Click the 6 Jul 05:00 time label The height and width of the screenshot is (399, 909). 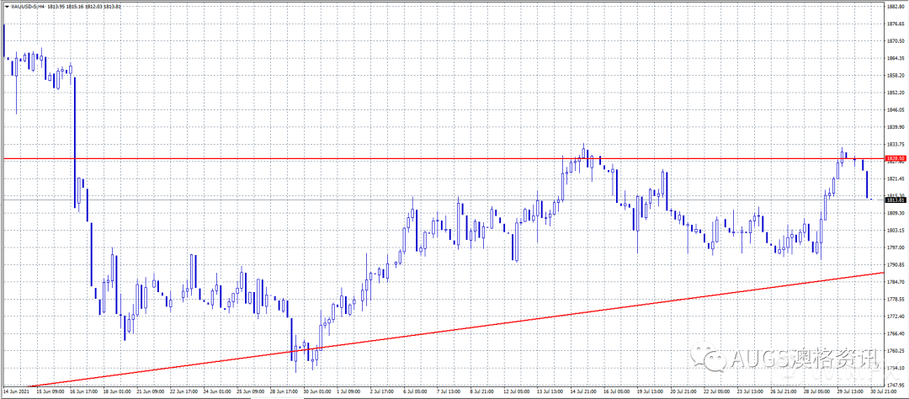pos(414,391)
